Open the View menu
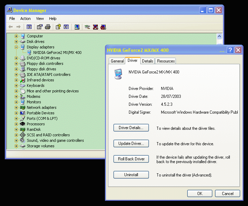The width and height of the screenshot is (248, 206). coord(40,19)
